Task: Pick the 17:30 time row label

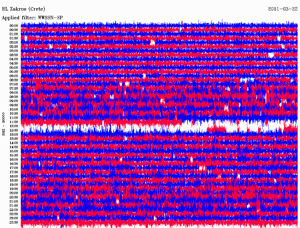Action: coord(14,172)
